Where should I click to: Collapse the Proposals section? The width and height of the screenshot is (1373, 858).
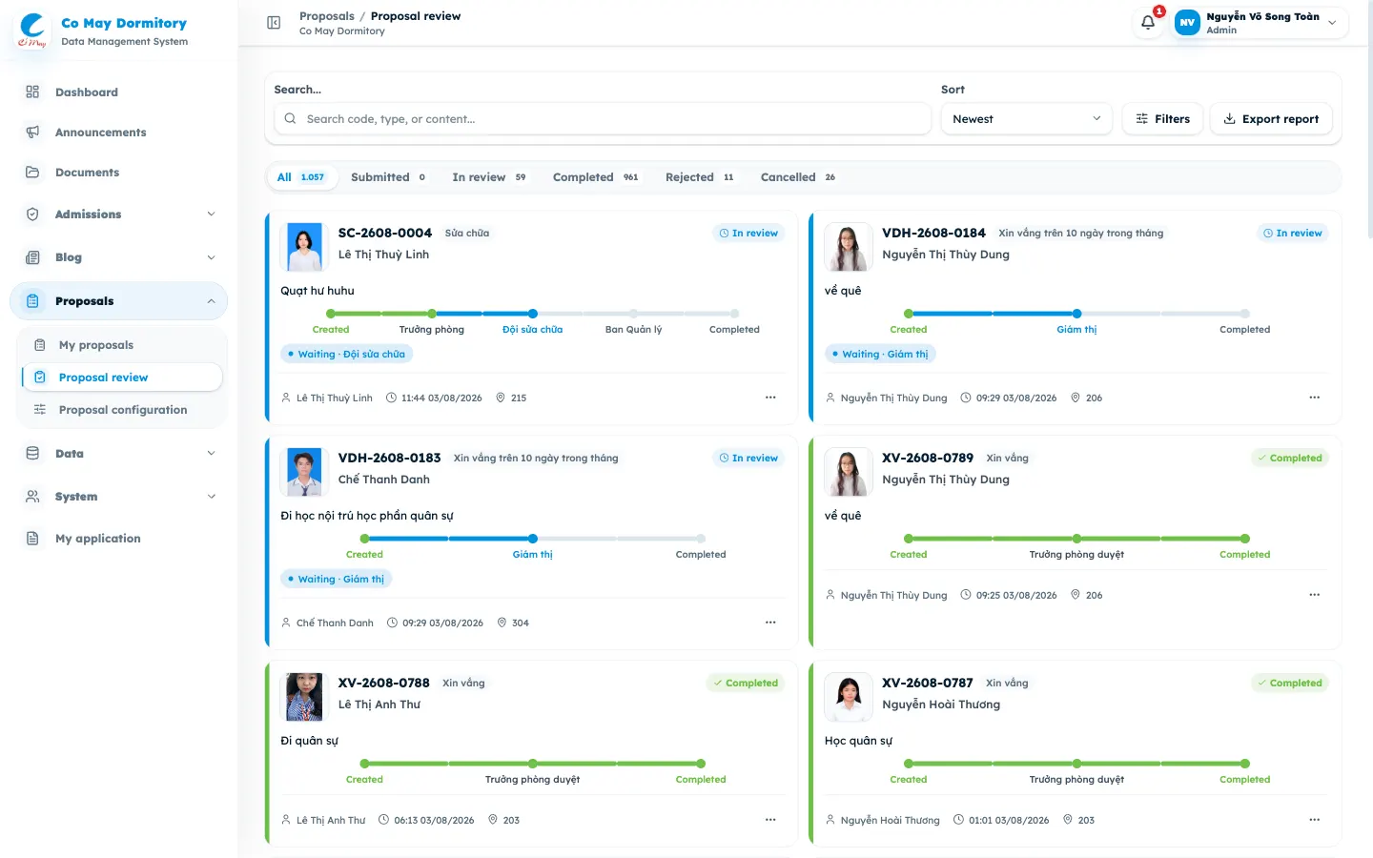(x=119, y=301)
